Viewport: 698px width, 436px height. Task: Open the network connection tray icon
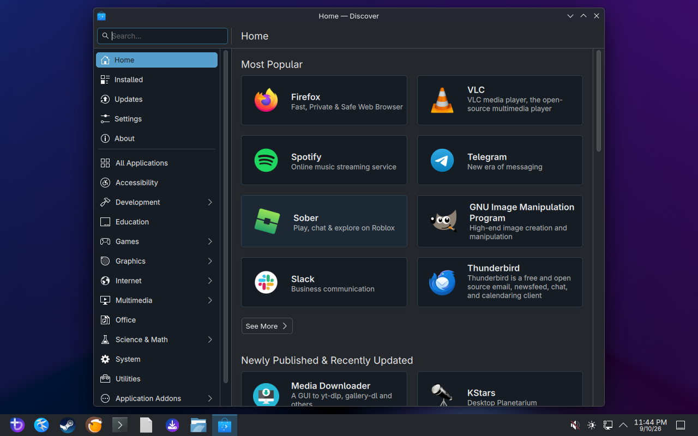point(607,425)
